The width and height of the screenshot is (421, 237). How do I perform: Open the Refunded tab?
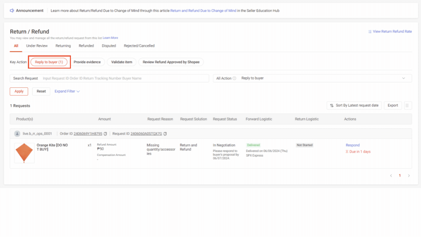click(x=86, y=45)
